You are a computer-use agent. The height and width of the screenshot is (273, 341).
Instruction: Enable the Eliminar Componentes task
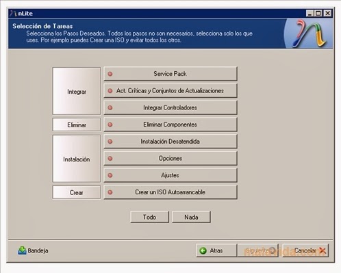tap(170, 125)
